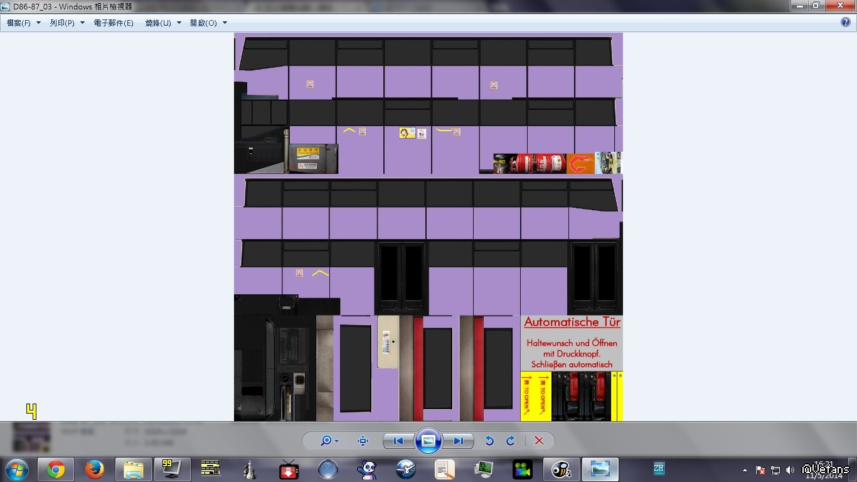Open Google Chrome from the taskbar
Viewport: 857px width, 482px height.
(x=56, y=469)
